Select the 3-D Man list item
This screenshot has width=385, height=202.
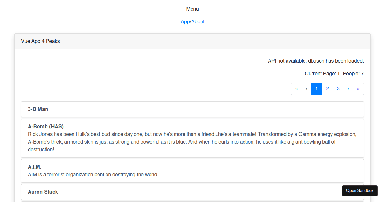pos(38,109)
